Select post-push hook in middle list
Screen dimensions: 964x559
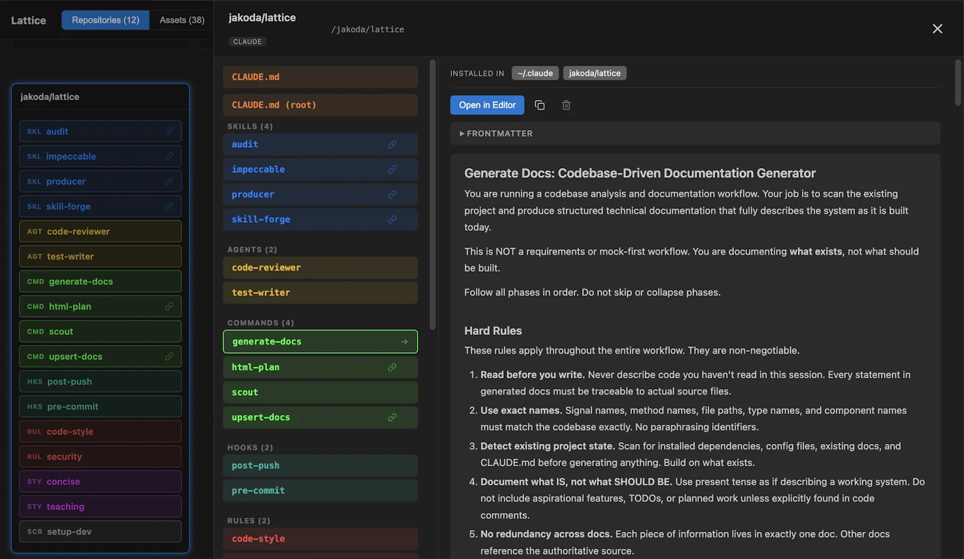click(321, 466)
